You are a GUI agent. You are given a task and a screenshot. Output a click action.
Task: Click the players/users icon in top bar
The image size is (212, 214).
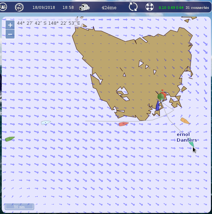(4, 7)
